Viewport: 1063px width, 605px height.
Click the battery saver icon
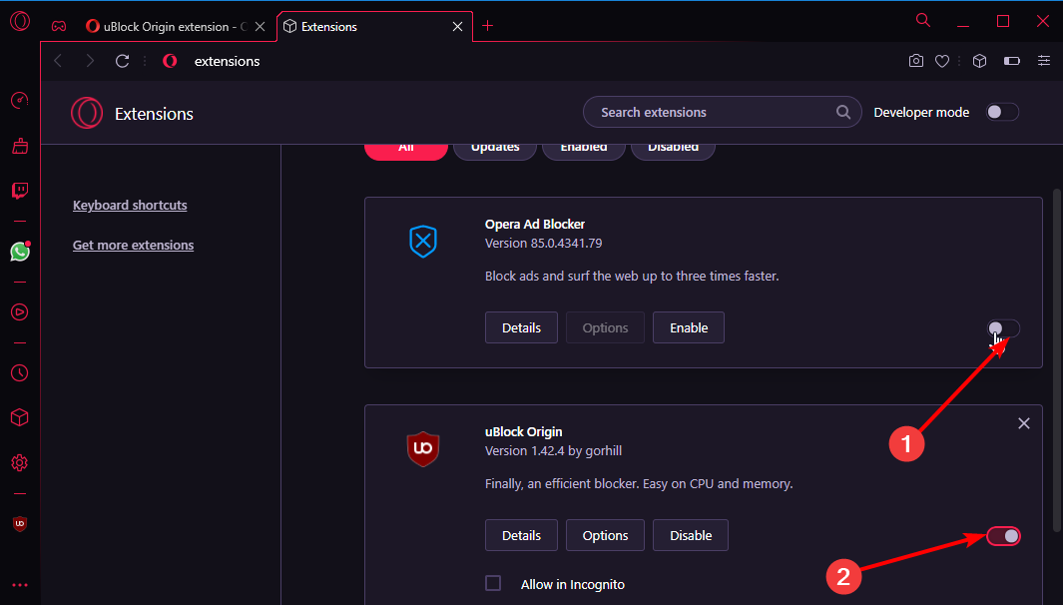pos(1011,61)
